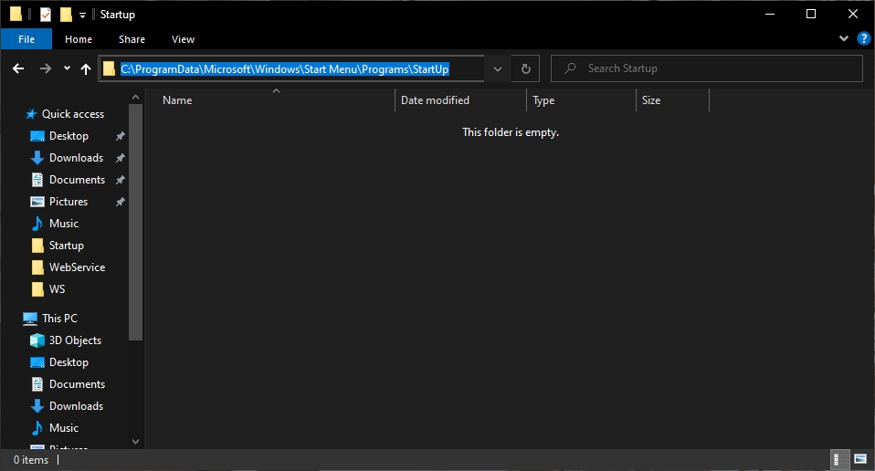
Task: Go back with the Back arrow
Action: [x=18, y=68]
